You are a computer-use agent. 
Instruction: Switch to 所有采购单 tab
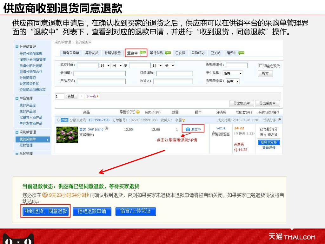click(x=71, y=53)
